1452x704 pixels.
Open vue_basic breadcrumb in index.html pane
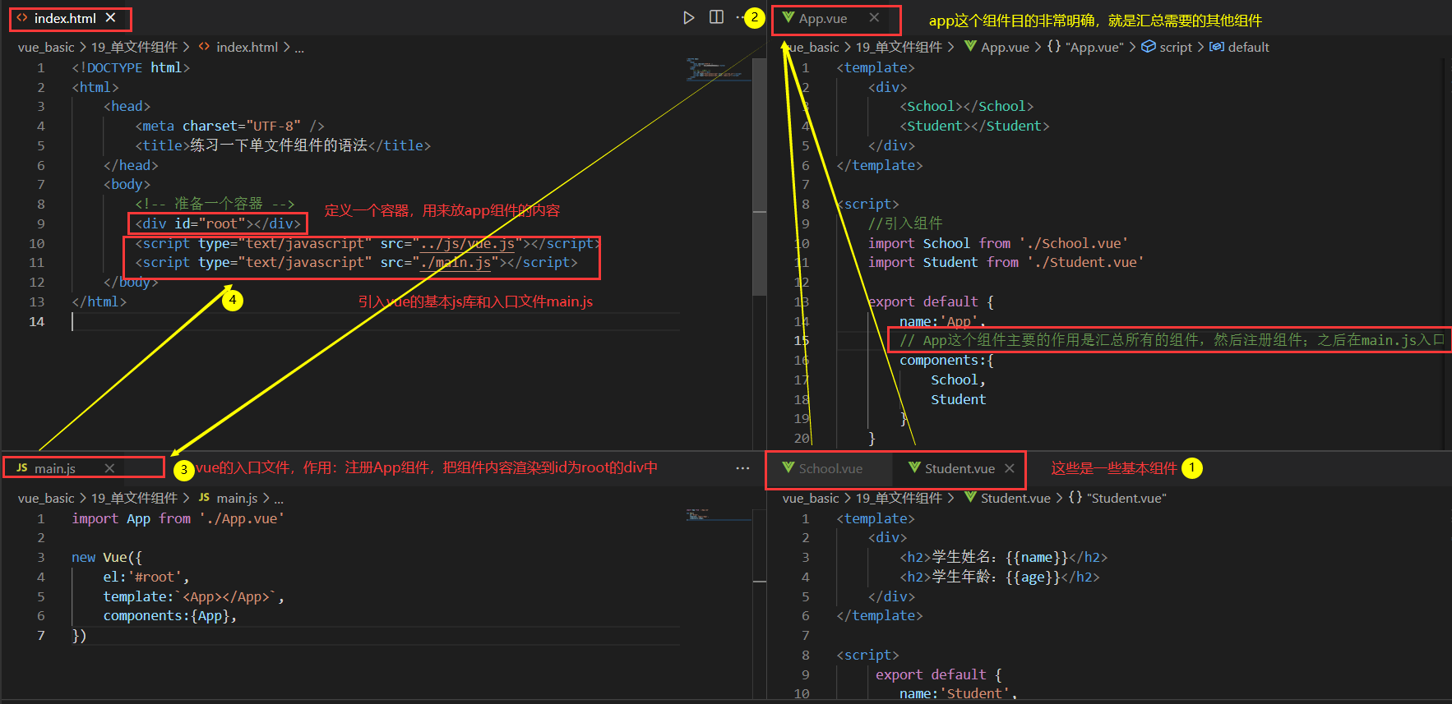tap(46, 47)
